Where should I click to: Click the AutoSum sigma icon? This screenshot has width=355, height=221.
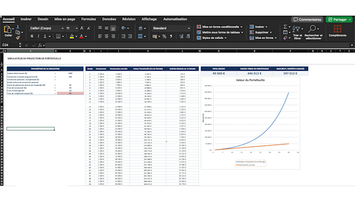pyautogui.click(x=285, y=27)
